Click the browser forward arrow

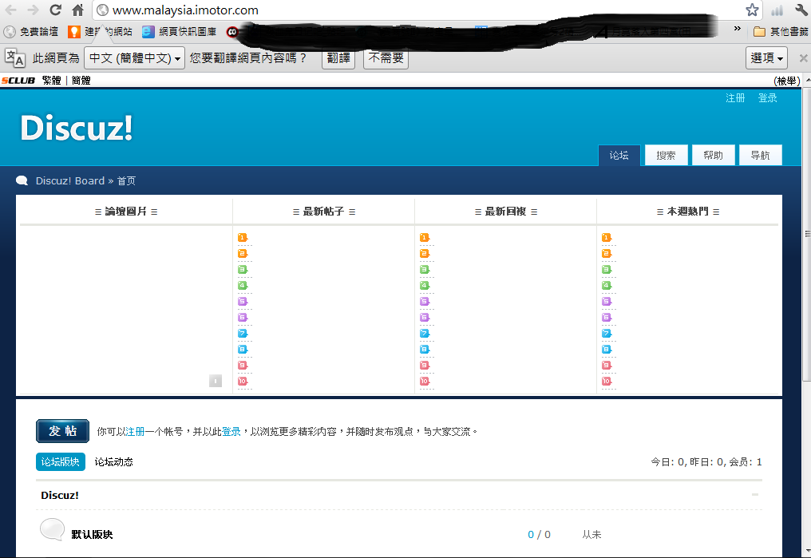pyautogui.click(x=33, y=10)
